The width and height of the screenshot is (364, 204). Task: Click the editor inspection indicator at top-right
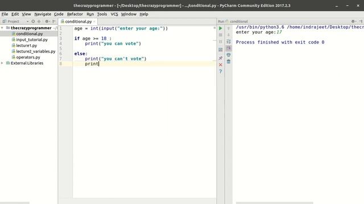coord(214,28)
